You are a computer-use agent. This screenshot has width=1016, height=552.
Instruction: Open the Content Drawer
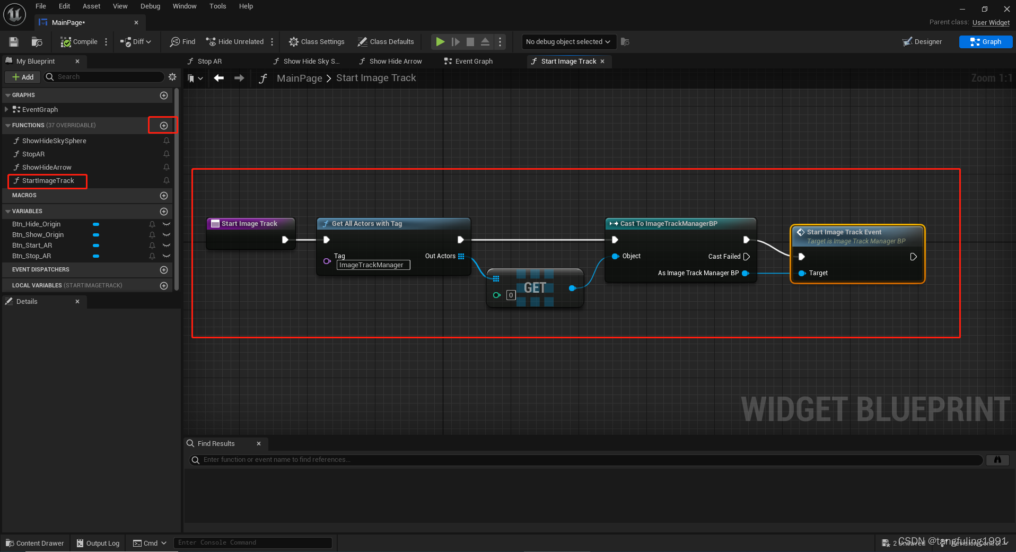(x=34, y=543)
